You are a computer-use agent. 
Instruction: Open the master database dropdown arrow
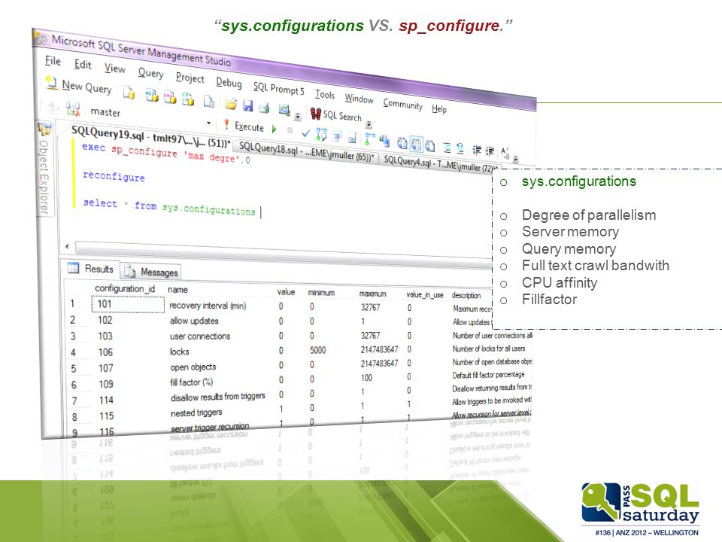208,123
